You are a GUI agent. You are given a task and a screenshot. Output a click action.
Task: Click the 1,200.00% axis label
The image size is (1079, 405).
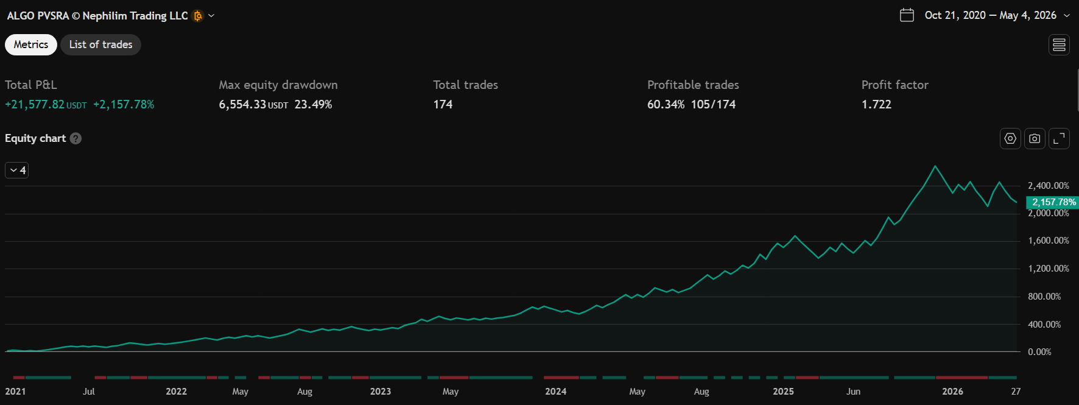click(x=1048, y=269)
